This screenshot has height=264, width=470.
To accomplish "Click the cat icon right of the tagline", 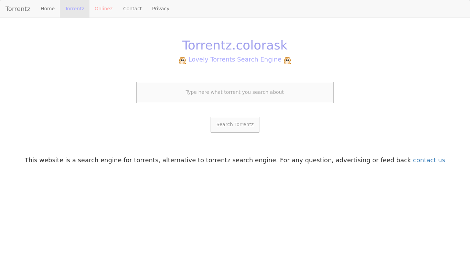I will 288,60.
